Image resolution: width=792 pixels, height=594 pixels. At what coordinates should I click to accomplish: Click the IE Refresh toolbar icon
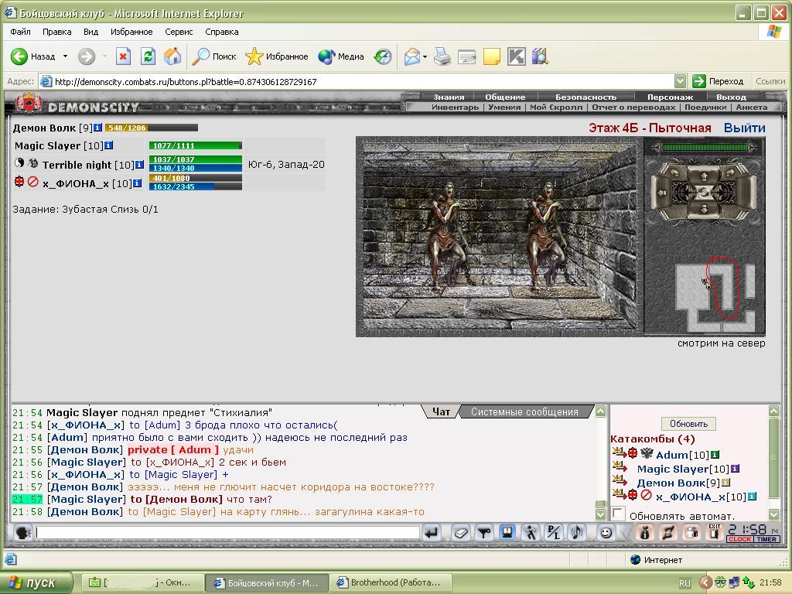[x=148, y=56]
